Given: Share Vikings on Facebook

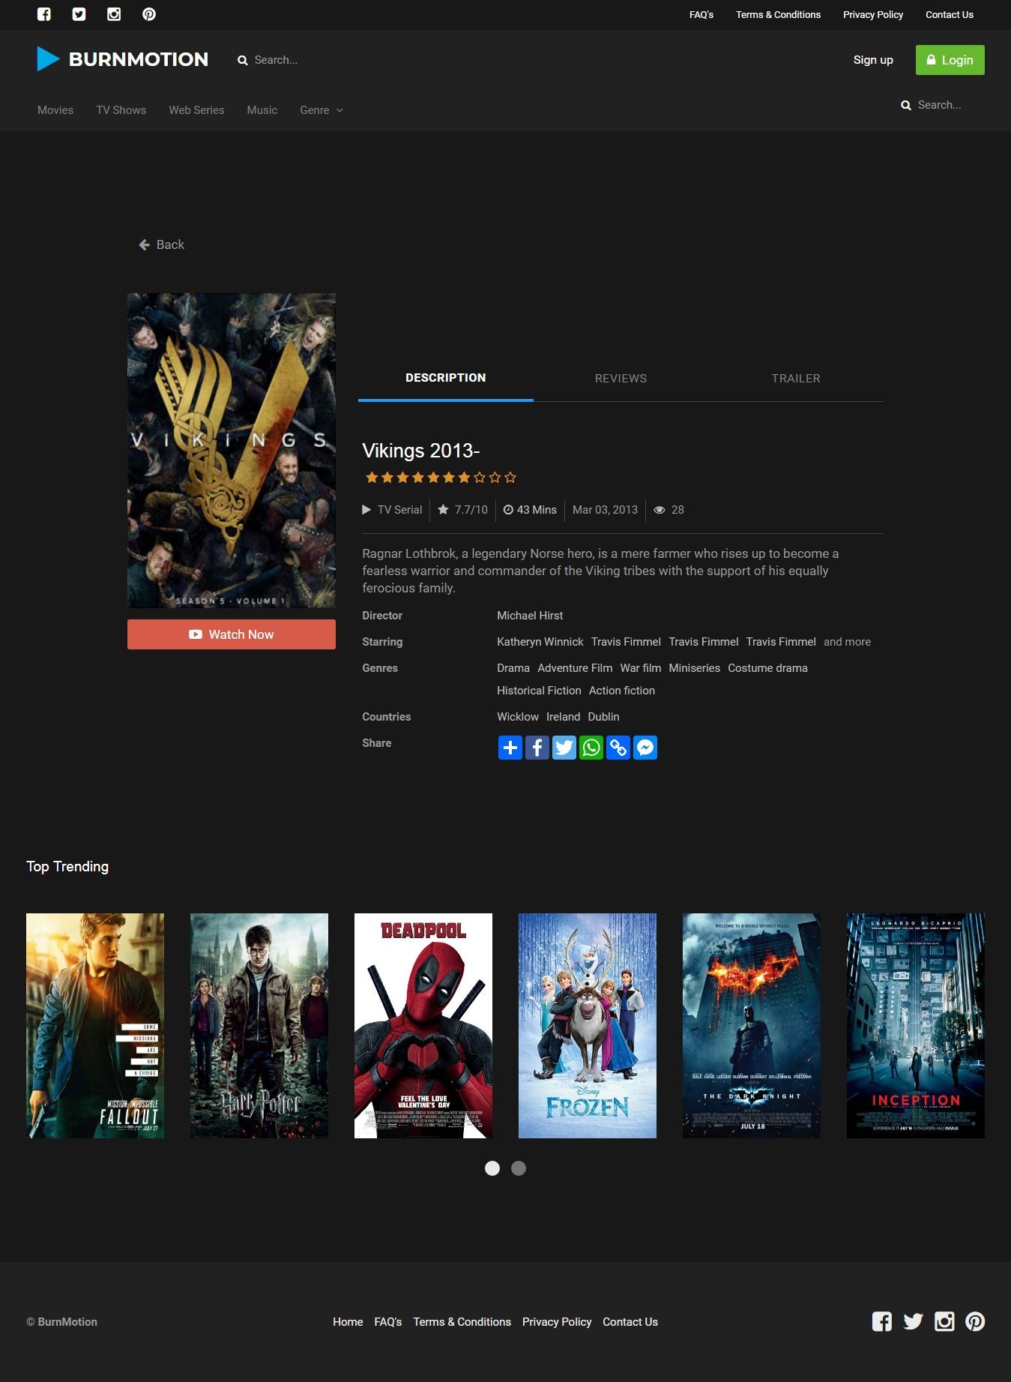Looking at the screenshot, I should 537,748.
